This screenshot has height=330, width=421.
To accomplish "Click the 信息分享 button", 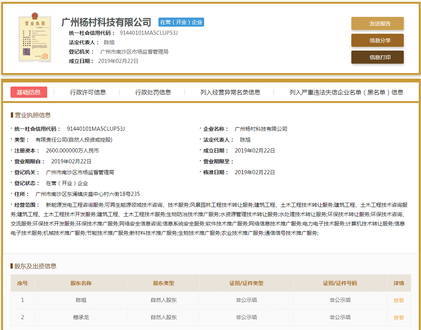I will coord(377,40).
